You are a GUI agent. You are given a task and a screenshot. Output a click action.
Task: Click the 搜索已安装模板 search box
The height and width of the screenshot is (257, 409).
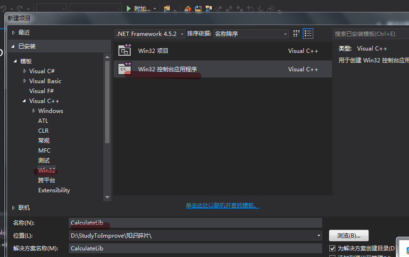point(371,34)
